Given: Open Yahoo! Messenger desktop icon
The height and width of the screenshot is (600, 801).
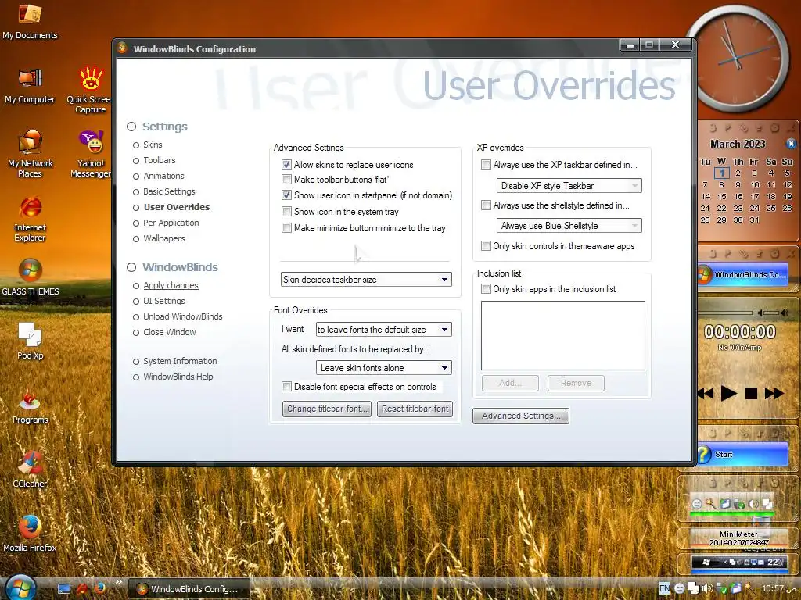Looking at the screenshot, I should pyautogui.click(x=91, y=154).
